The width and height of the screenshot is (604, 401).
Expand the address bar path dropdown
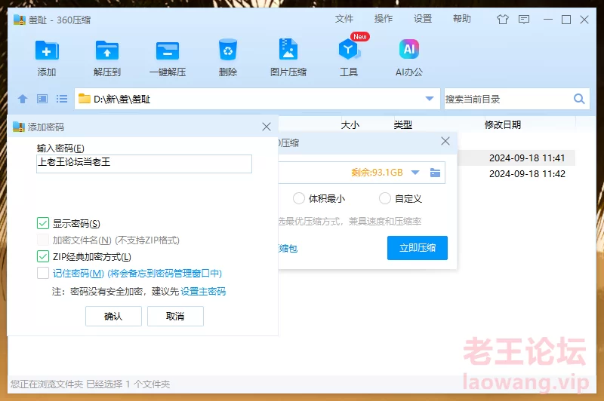[x=430, y=99]
